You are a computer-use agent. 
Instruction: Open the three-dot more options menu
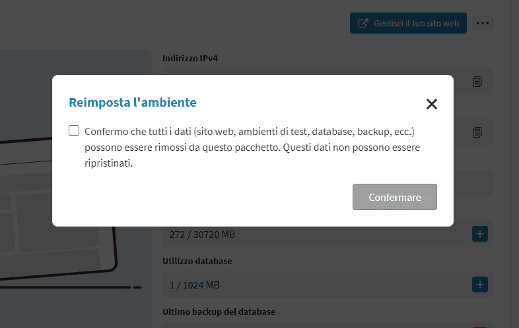pos(483,23)
